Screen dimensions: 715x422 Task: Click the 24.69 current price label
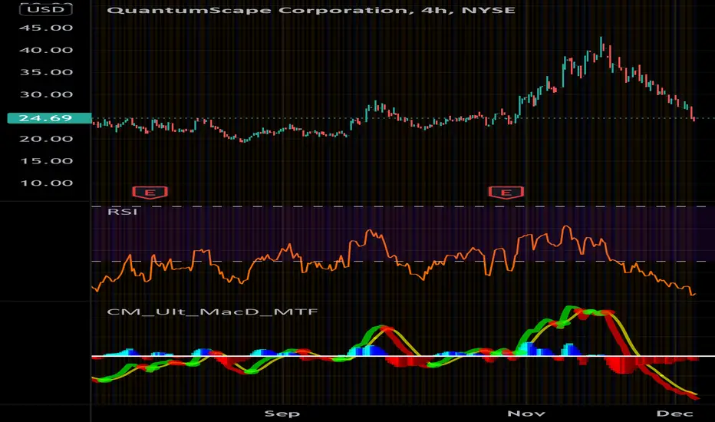click(x=49, y=118)
